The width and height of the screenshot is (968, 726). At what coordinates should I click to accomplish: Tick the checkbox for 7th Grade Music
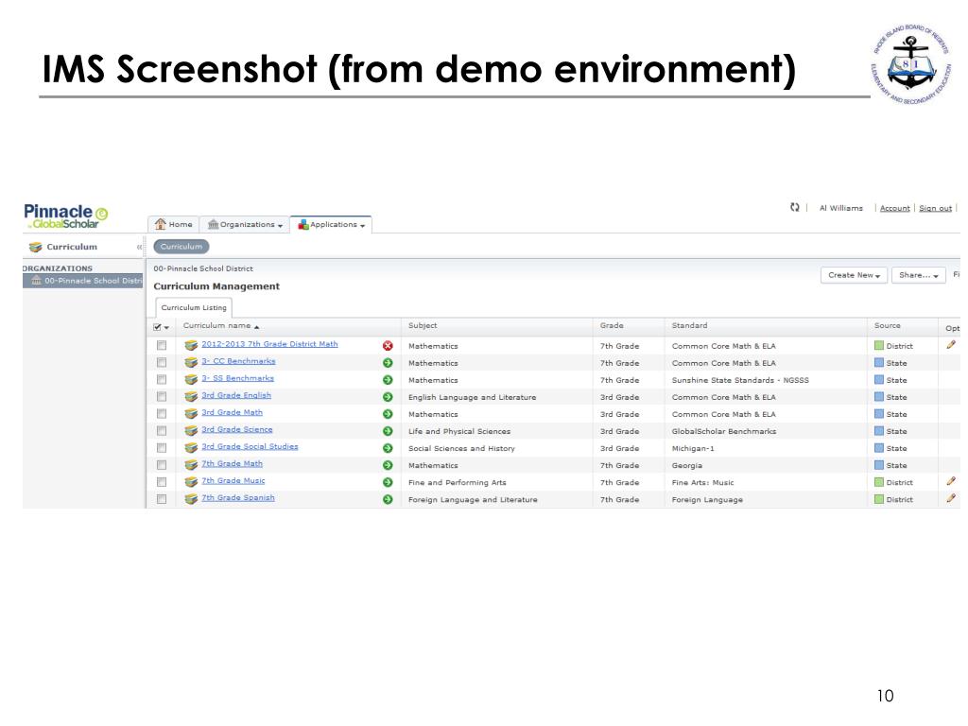(162, 481)
